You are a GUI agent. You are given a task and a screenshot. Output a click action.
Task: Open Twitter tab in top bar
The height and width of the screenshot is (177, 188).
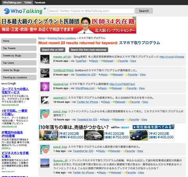pos(28,2)
